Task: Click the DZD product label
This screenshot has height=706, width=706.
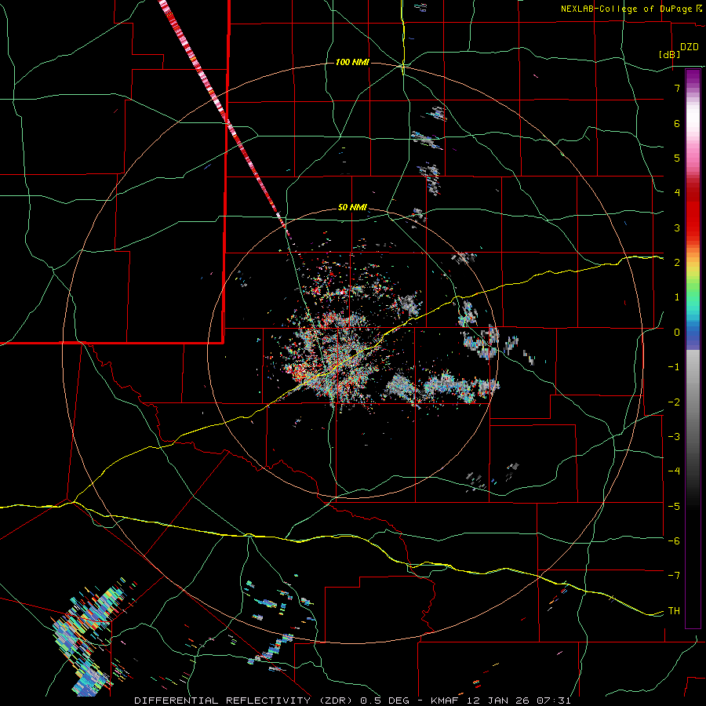Action: pyautogui.click(x=690, y=47)
